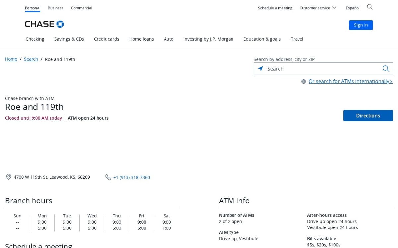Open the site search magnifier icon

pos(370,7)
